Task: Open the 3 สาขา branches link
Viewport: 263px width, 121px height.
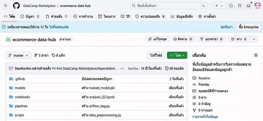Action: 41,55
